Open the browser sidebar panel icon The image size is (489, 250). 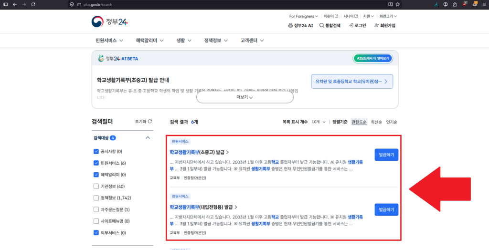tap(5, 4)
